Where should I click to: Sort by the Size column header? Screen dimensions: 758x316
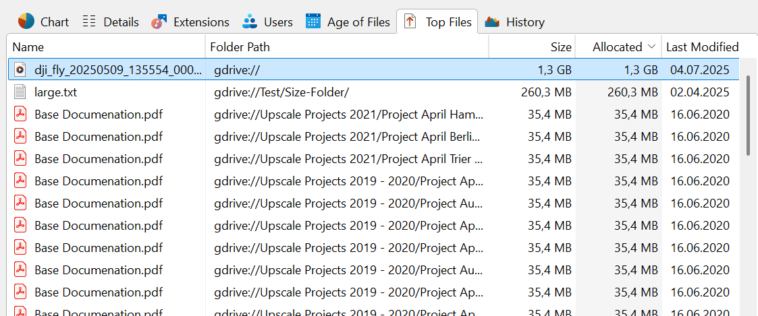click(560, 46)
